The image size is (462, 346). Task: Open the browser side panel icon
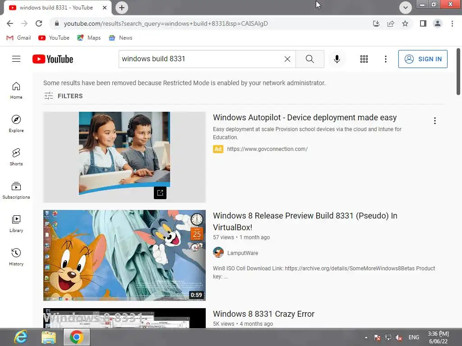click(423, 23)
